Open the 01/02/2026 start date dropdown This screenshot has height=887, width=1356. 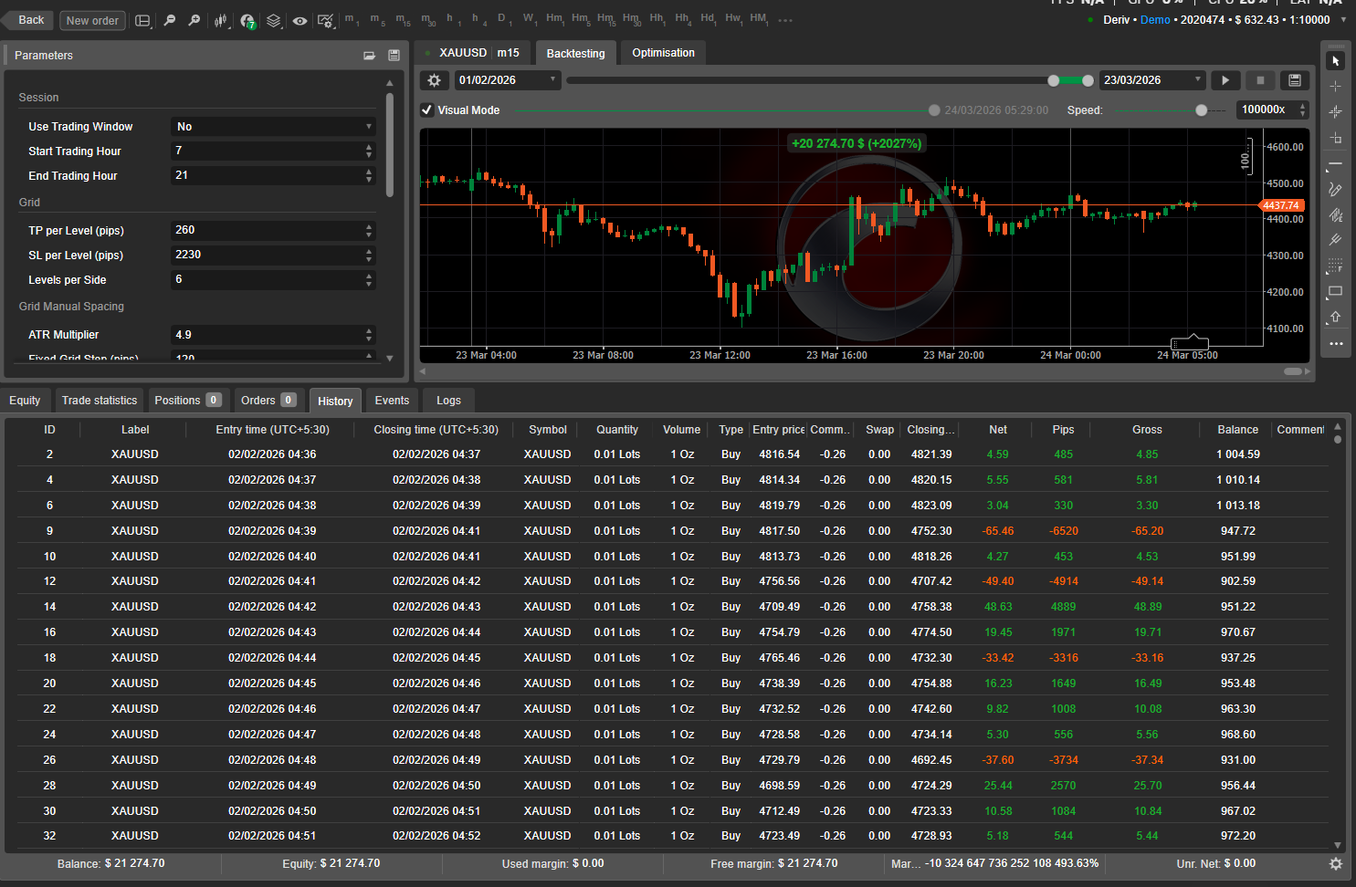tap(507, 80)
